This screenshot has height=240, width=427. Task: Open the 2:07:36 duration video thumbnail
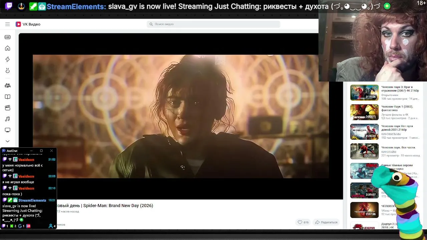(364, 210)
